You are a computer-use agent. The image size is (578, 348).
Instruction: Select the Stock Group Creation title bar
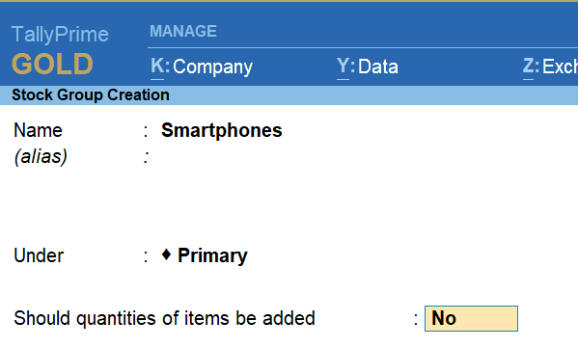(x=289, y=95)
